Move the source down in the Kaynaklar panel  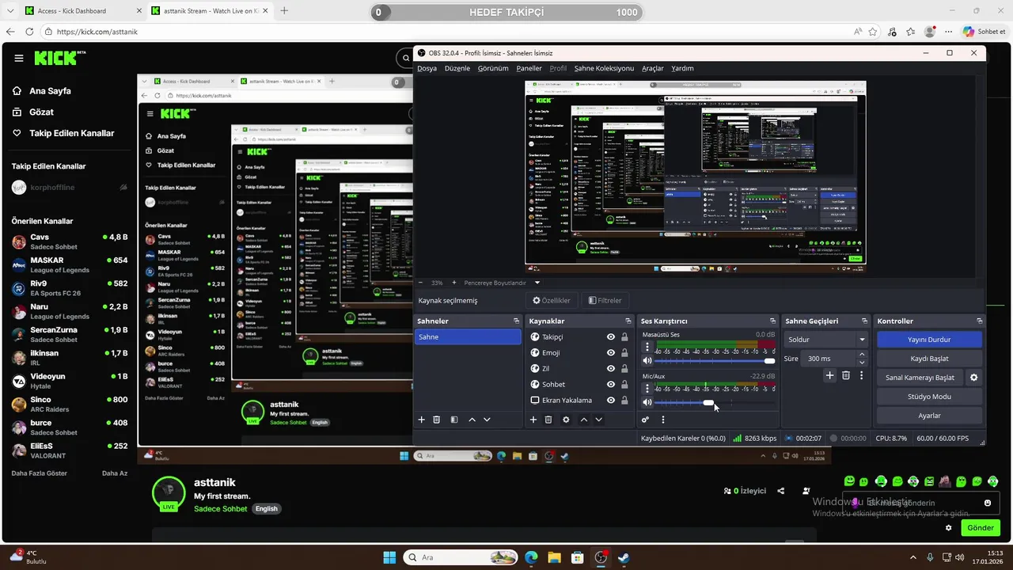(x=598, y=420)
